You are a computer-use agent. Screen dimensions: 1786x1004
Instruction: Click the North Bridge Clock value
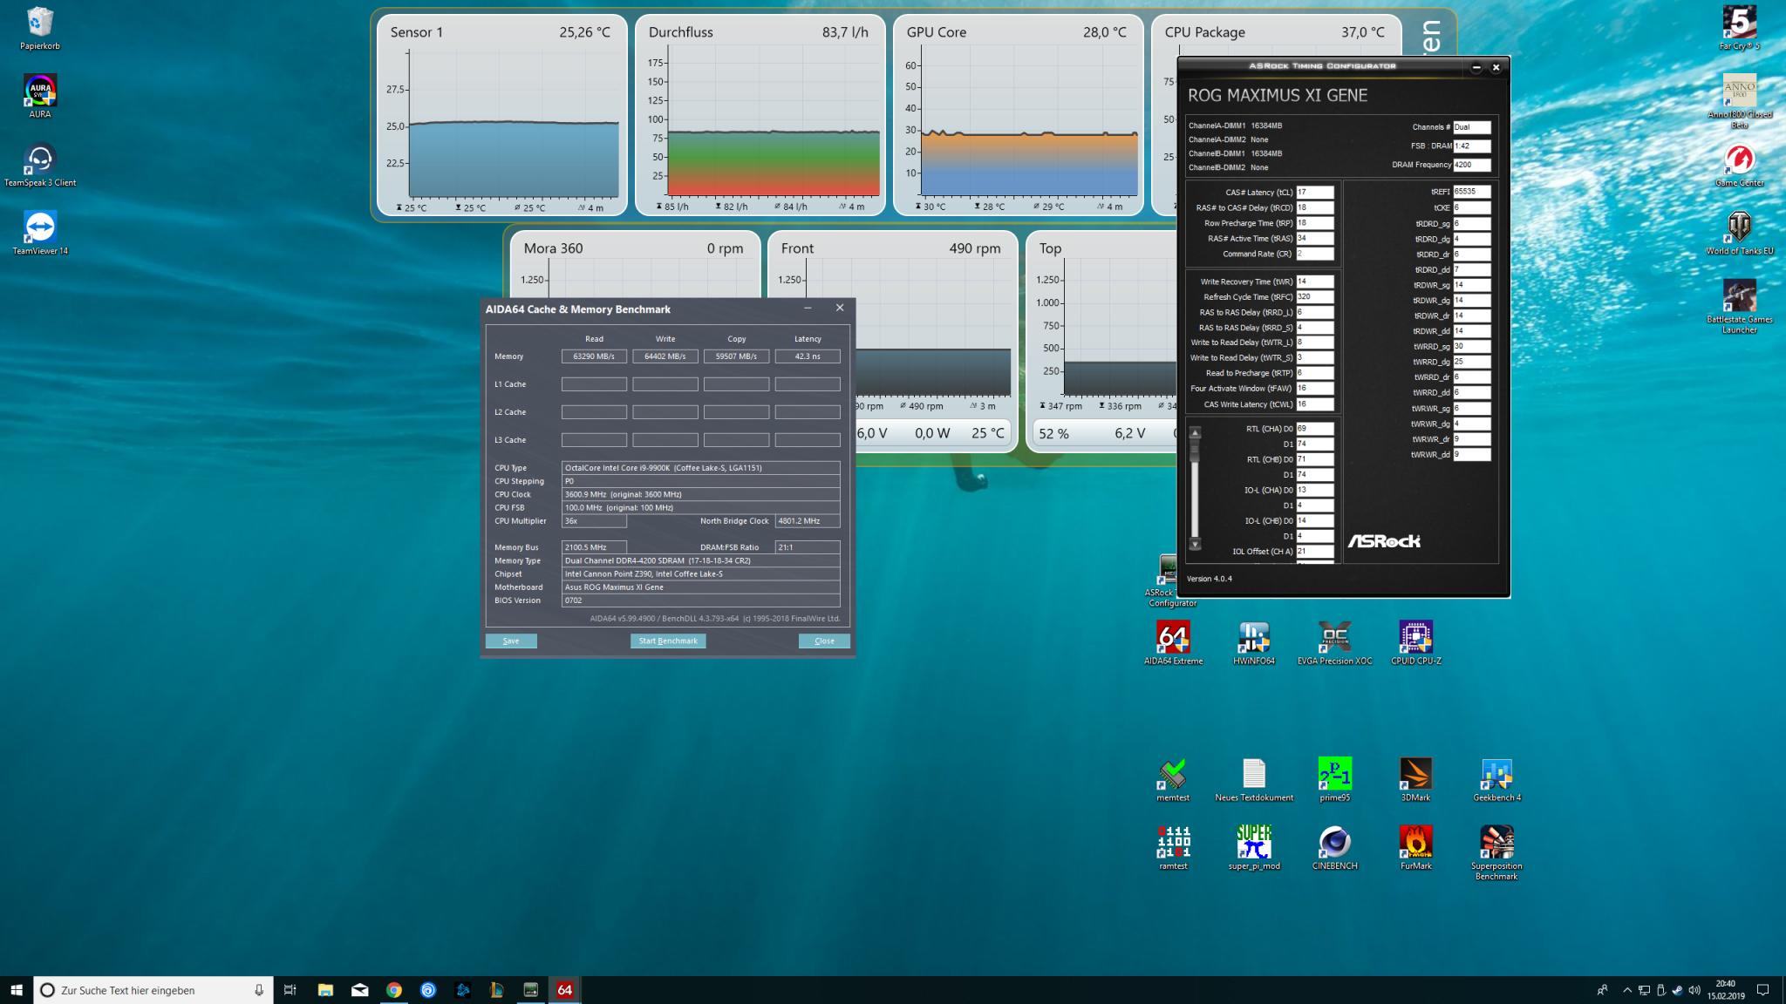(808, 521)
